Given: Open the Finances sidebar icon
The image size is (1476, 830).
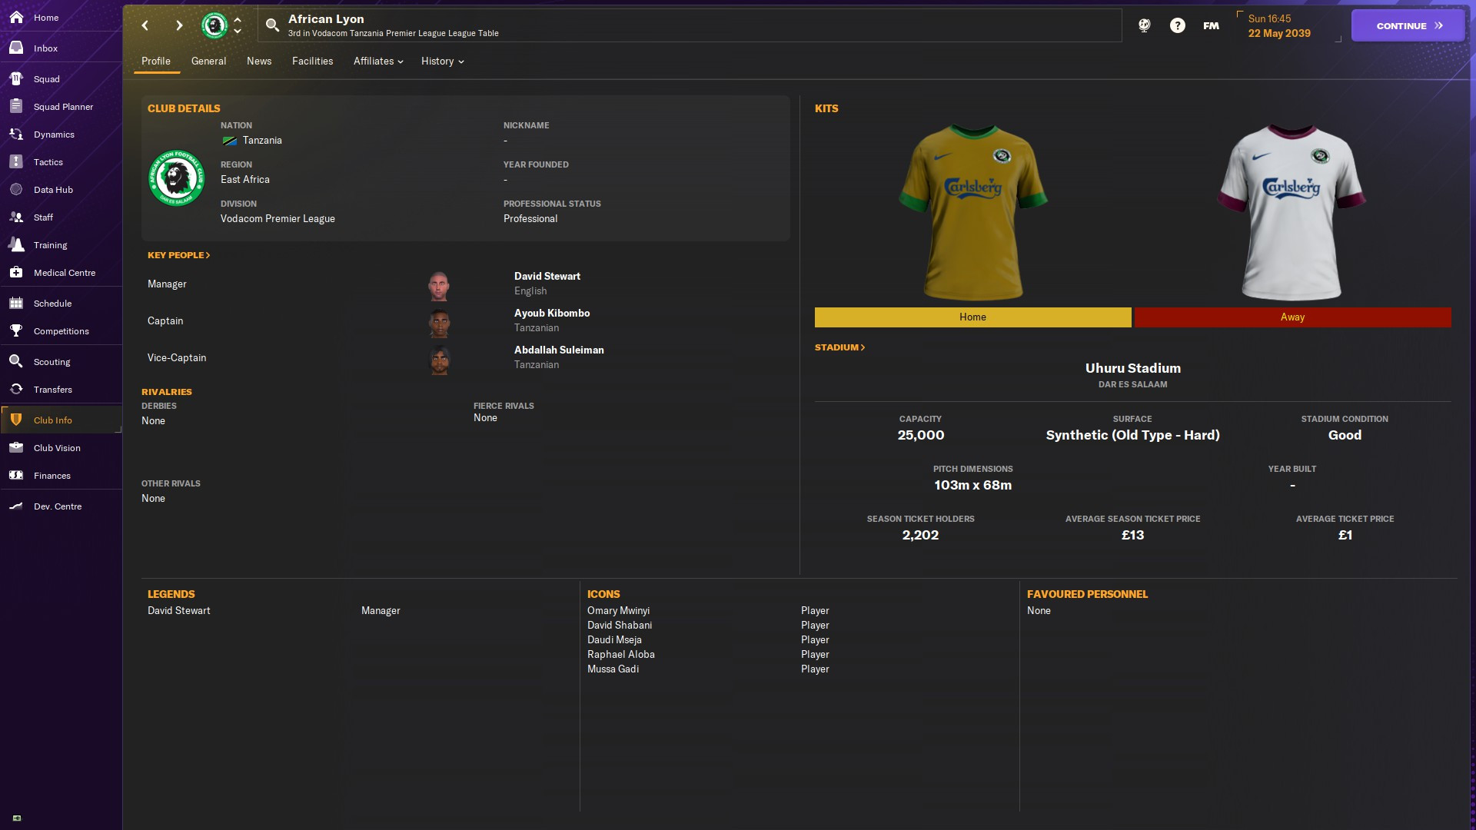Looking at the screenshot, I should [16, 475].
